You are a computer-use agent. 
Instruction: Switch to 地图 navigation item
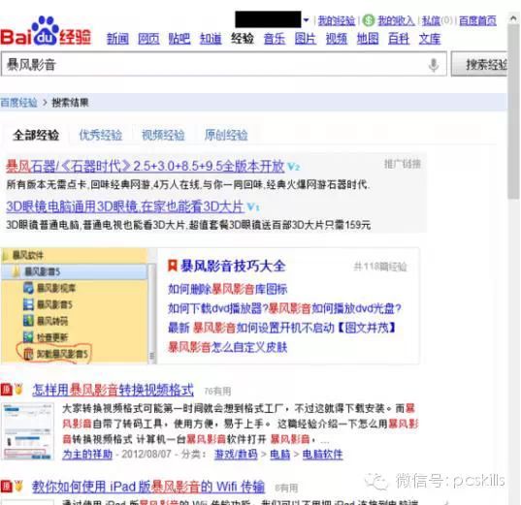click(x=368, y=39)
